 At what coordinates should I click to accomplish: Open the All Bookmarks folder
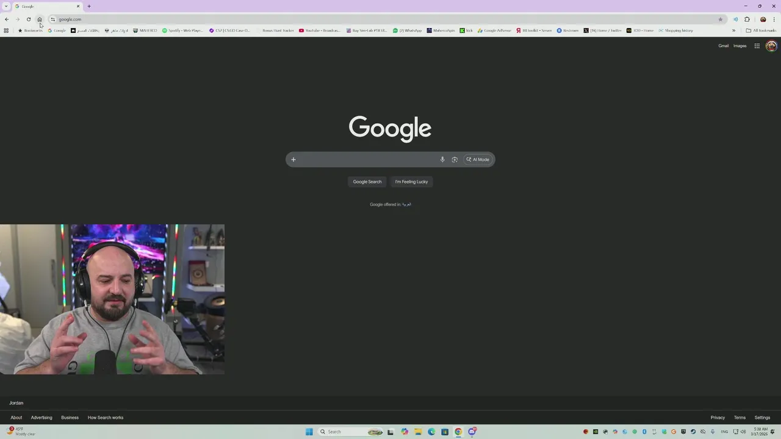click(x=761, y=30)
